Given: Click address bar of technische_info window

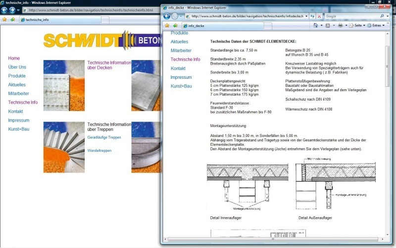Looking at the screenshot, I should pyautogui.click(x=92, y=10).
